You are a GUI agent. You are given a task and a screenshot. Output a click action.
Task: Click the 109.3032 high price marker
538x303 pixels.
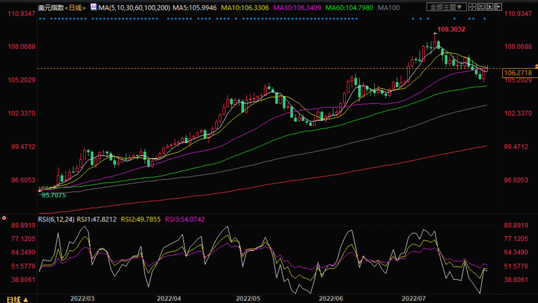tap(451, 29)
